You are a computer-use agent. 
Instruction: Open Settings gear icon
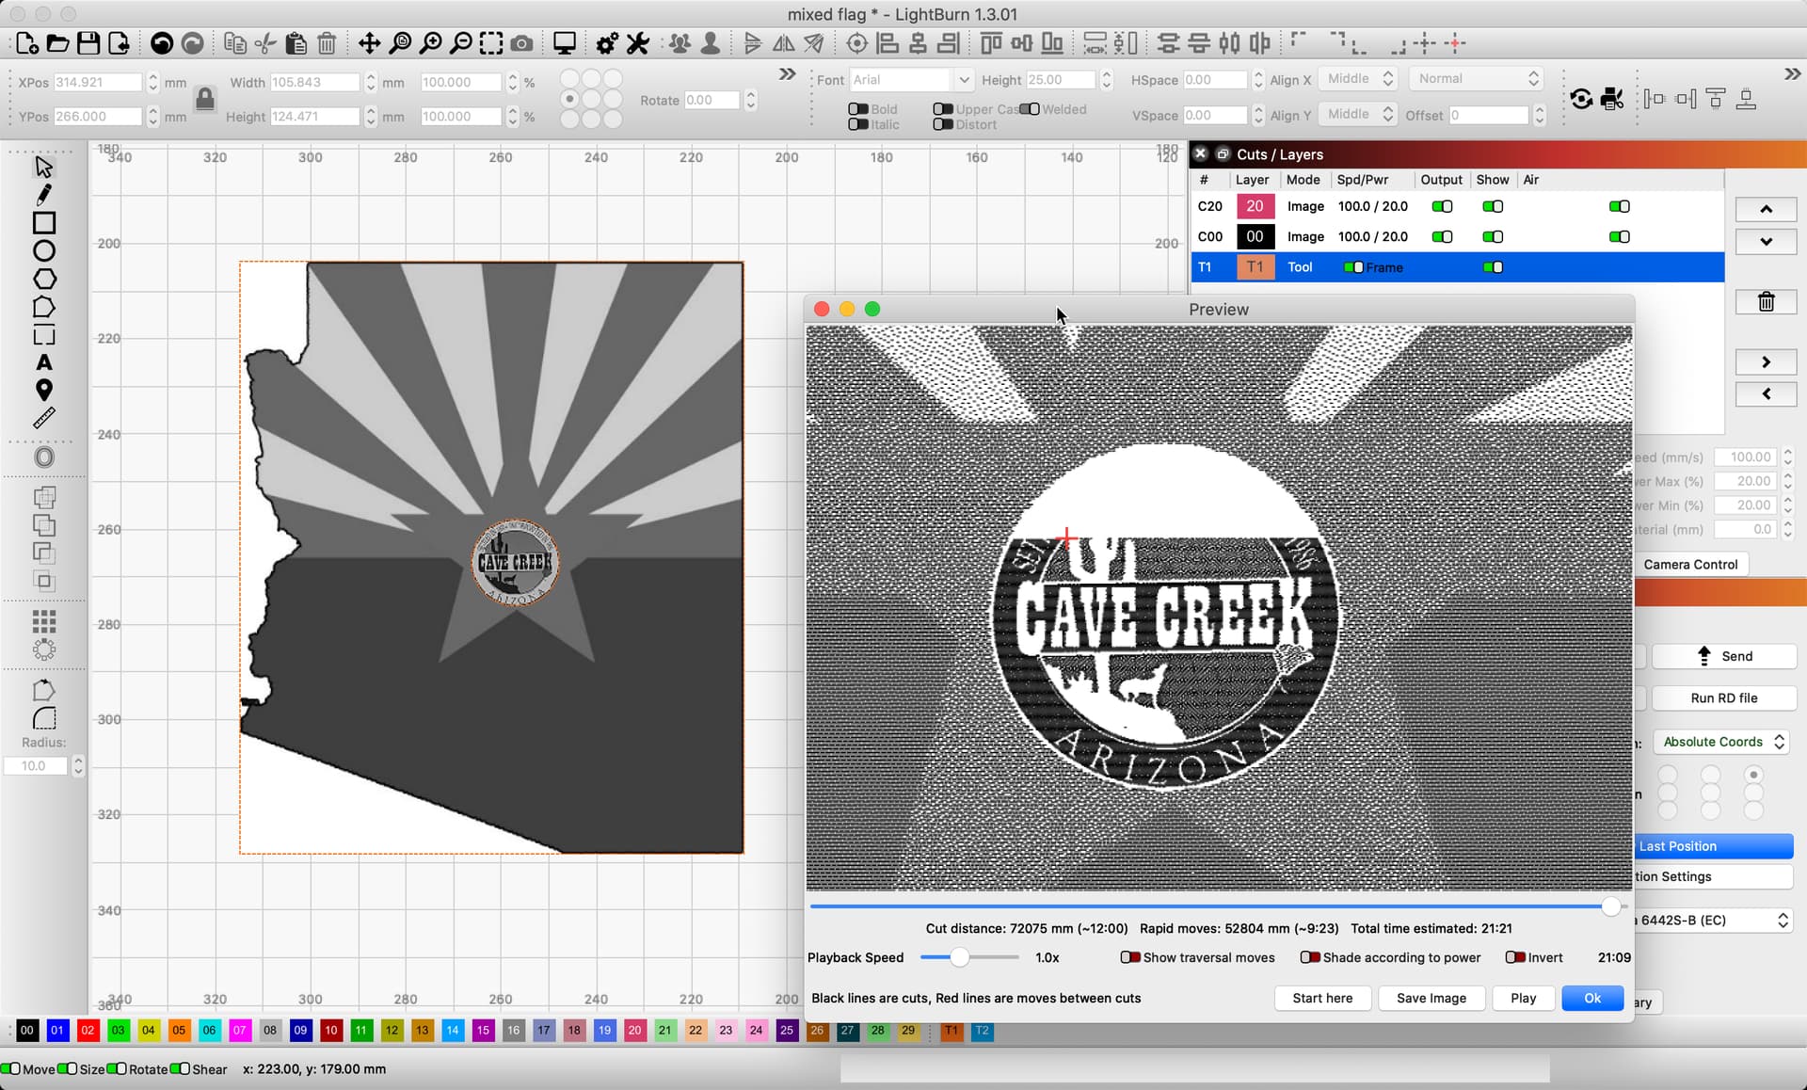point(607,43)
